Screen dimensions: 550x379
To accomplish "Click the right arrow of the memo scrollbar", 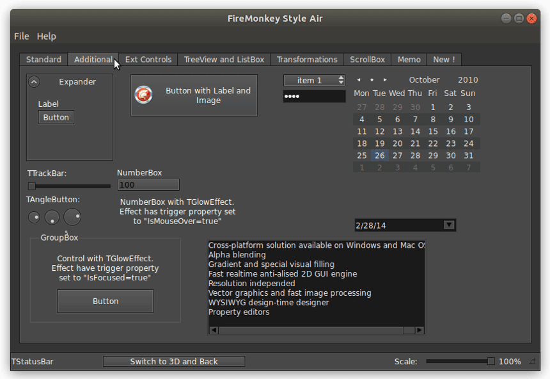I will [x=420, y=330].
